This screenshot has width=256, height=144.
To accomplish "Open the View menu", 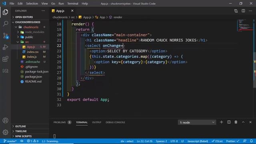I will click(44, 4).
